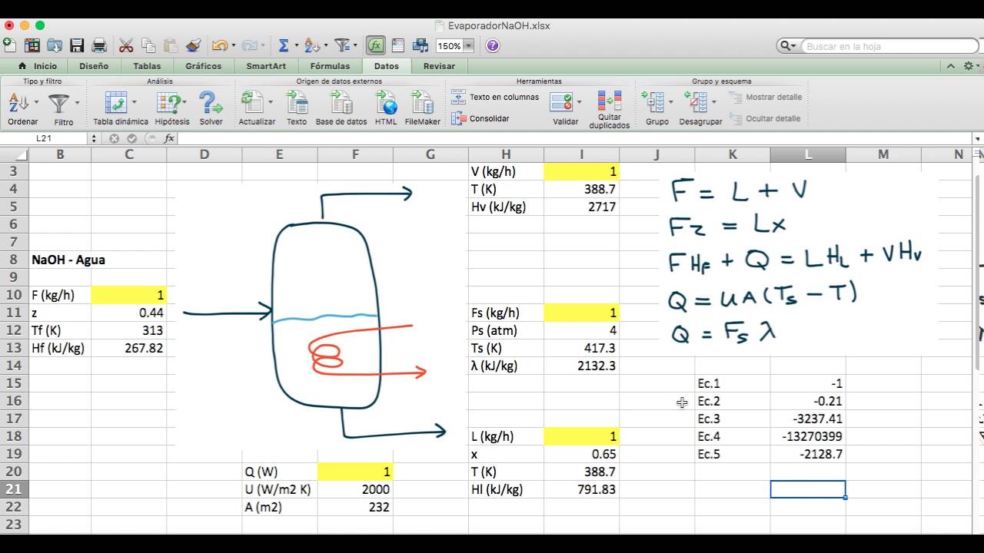
Task: Click the open file folder icon
Action: tap(55, 45)
